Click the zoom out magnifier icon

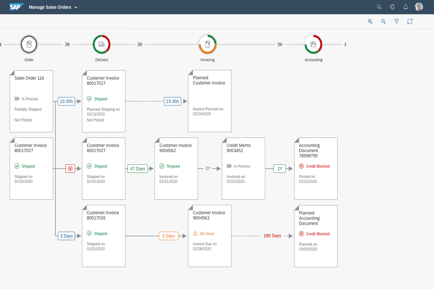tap(383, 21)
